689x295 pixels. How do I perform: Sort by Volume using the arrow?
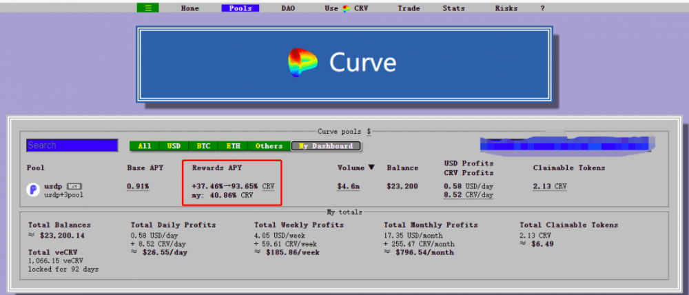372,167
